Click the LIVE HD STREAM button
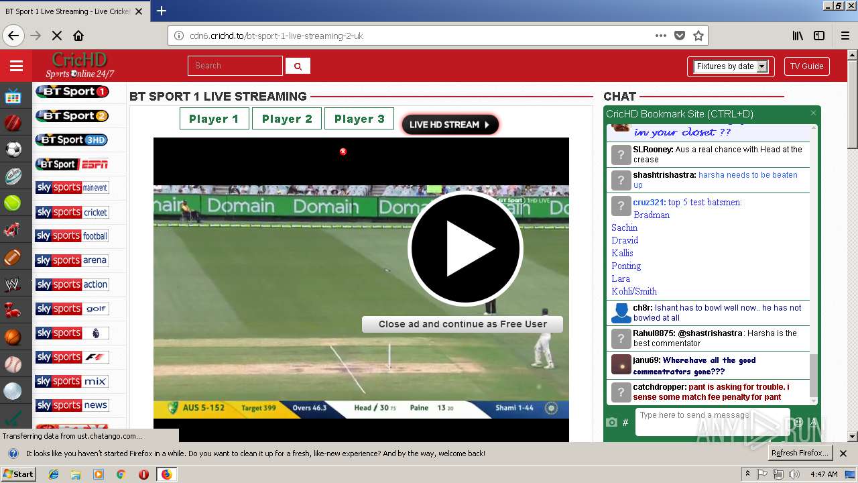 point(450,124)
